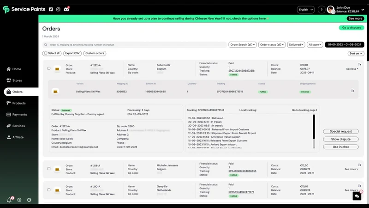Image resolution: width=369 pixels, height=208 pixels.
Task: Open Affiliate in sidebar
Action: tap(15, 137)
